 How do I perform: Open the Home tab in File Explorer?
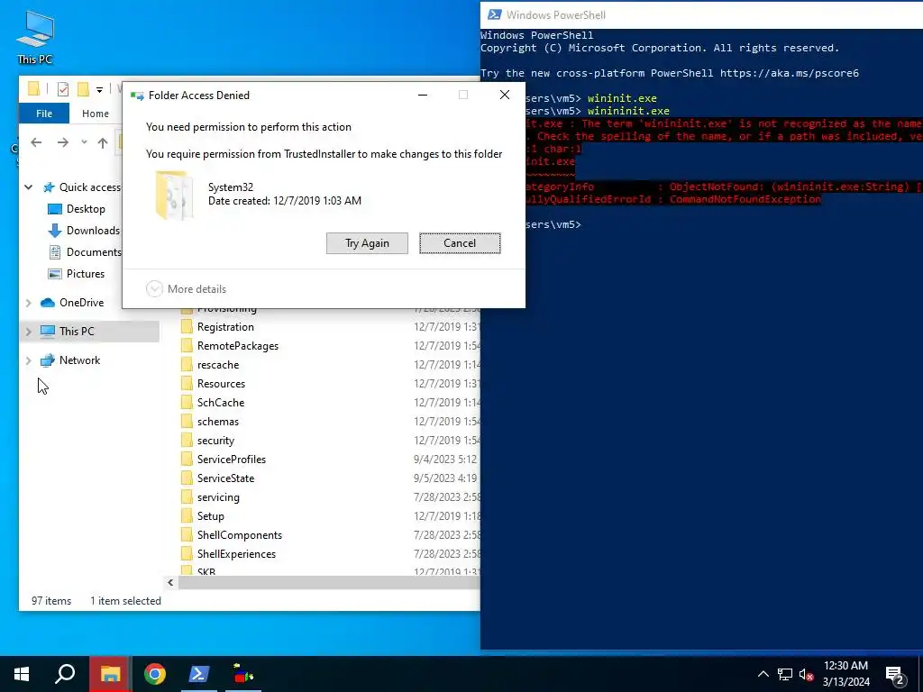point(96,114)
